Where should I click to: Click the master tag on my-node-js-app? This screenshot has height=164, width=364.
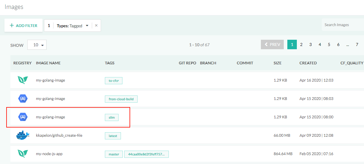click(114, 154)
